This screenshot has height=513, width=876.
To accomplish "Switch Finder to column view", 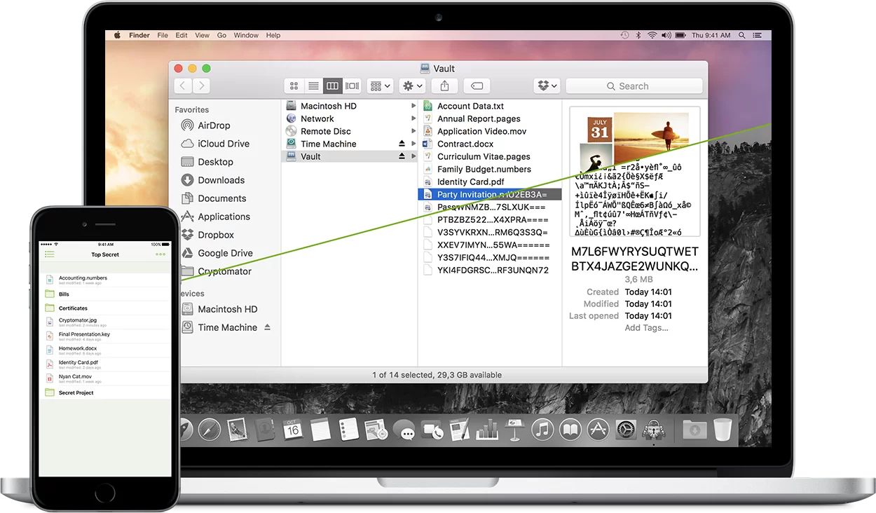I will [x=333, y=85].
